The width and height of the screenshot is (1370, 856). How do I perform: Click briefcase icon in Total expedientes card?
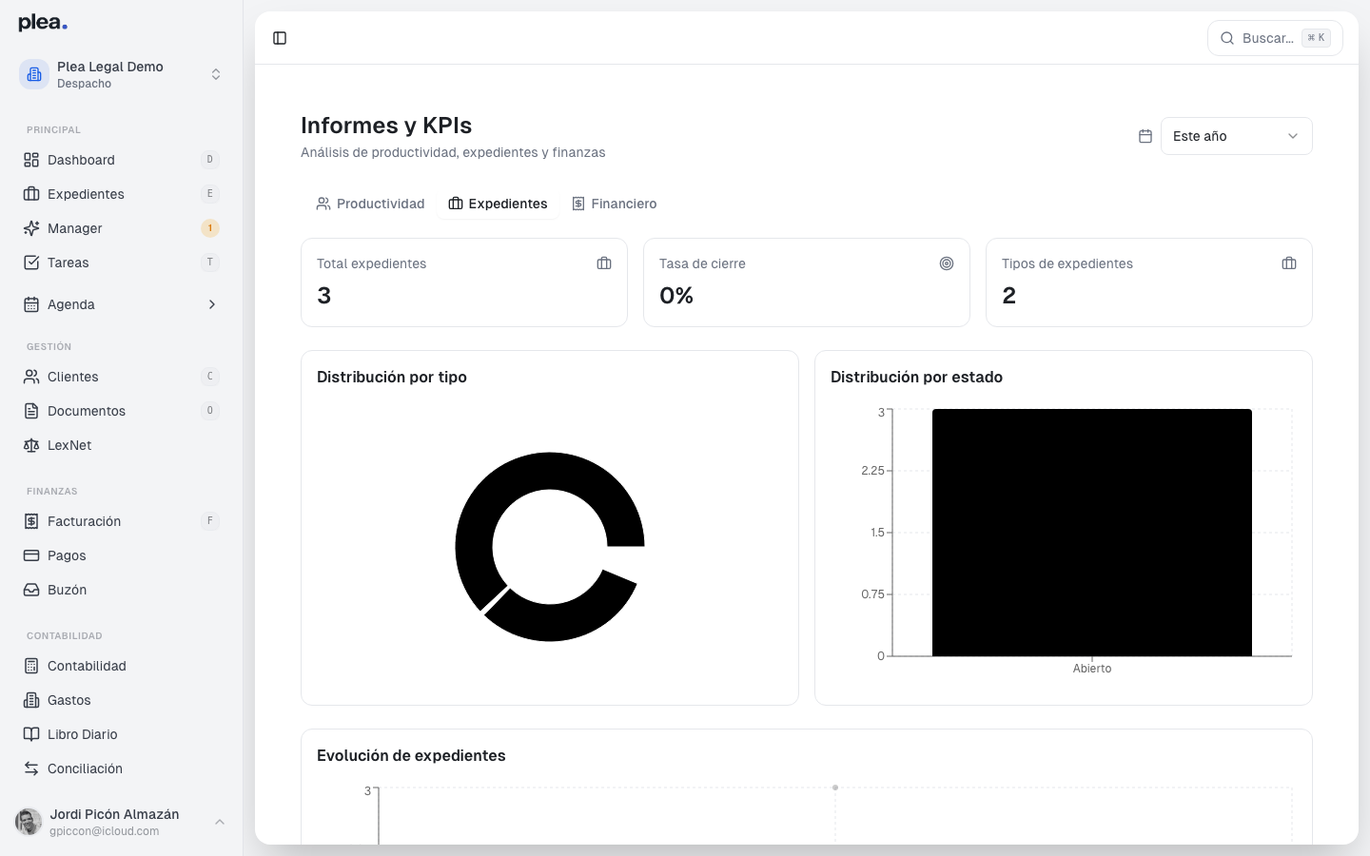[x=604, y=263]
